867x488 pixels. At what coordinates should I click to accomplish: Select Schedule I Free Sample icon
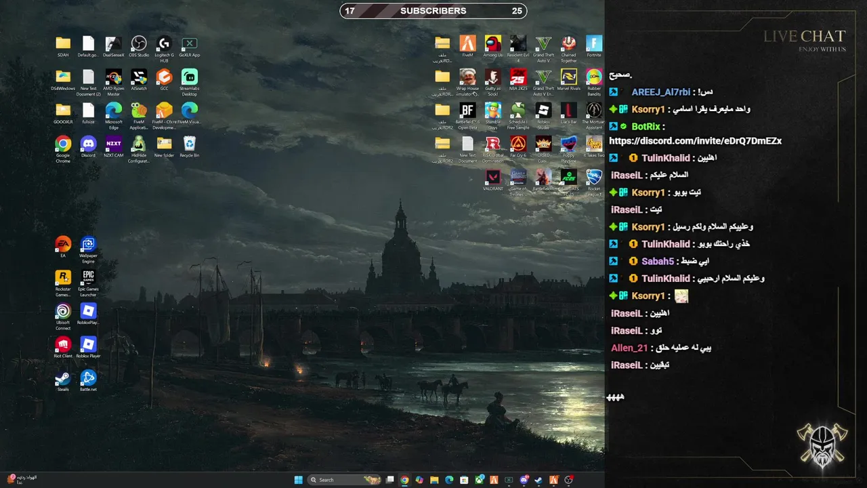[518, 115]
